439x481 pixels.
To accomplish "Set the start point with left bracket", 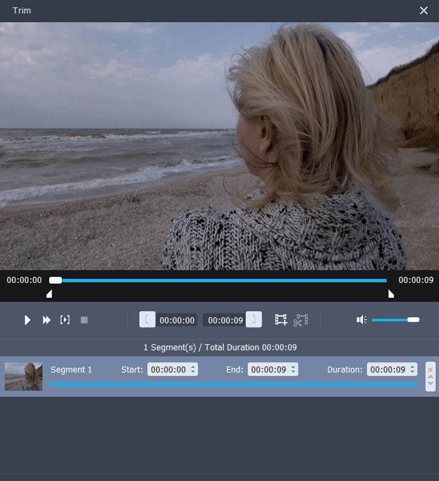I will click(147, 319).
